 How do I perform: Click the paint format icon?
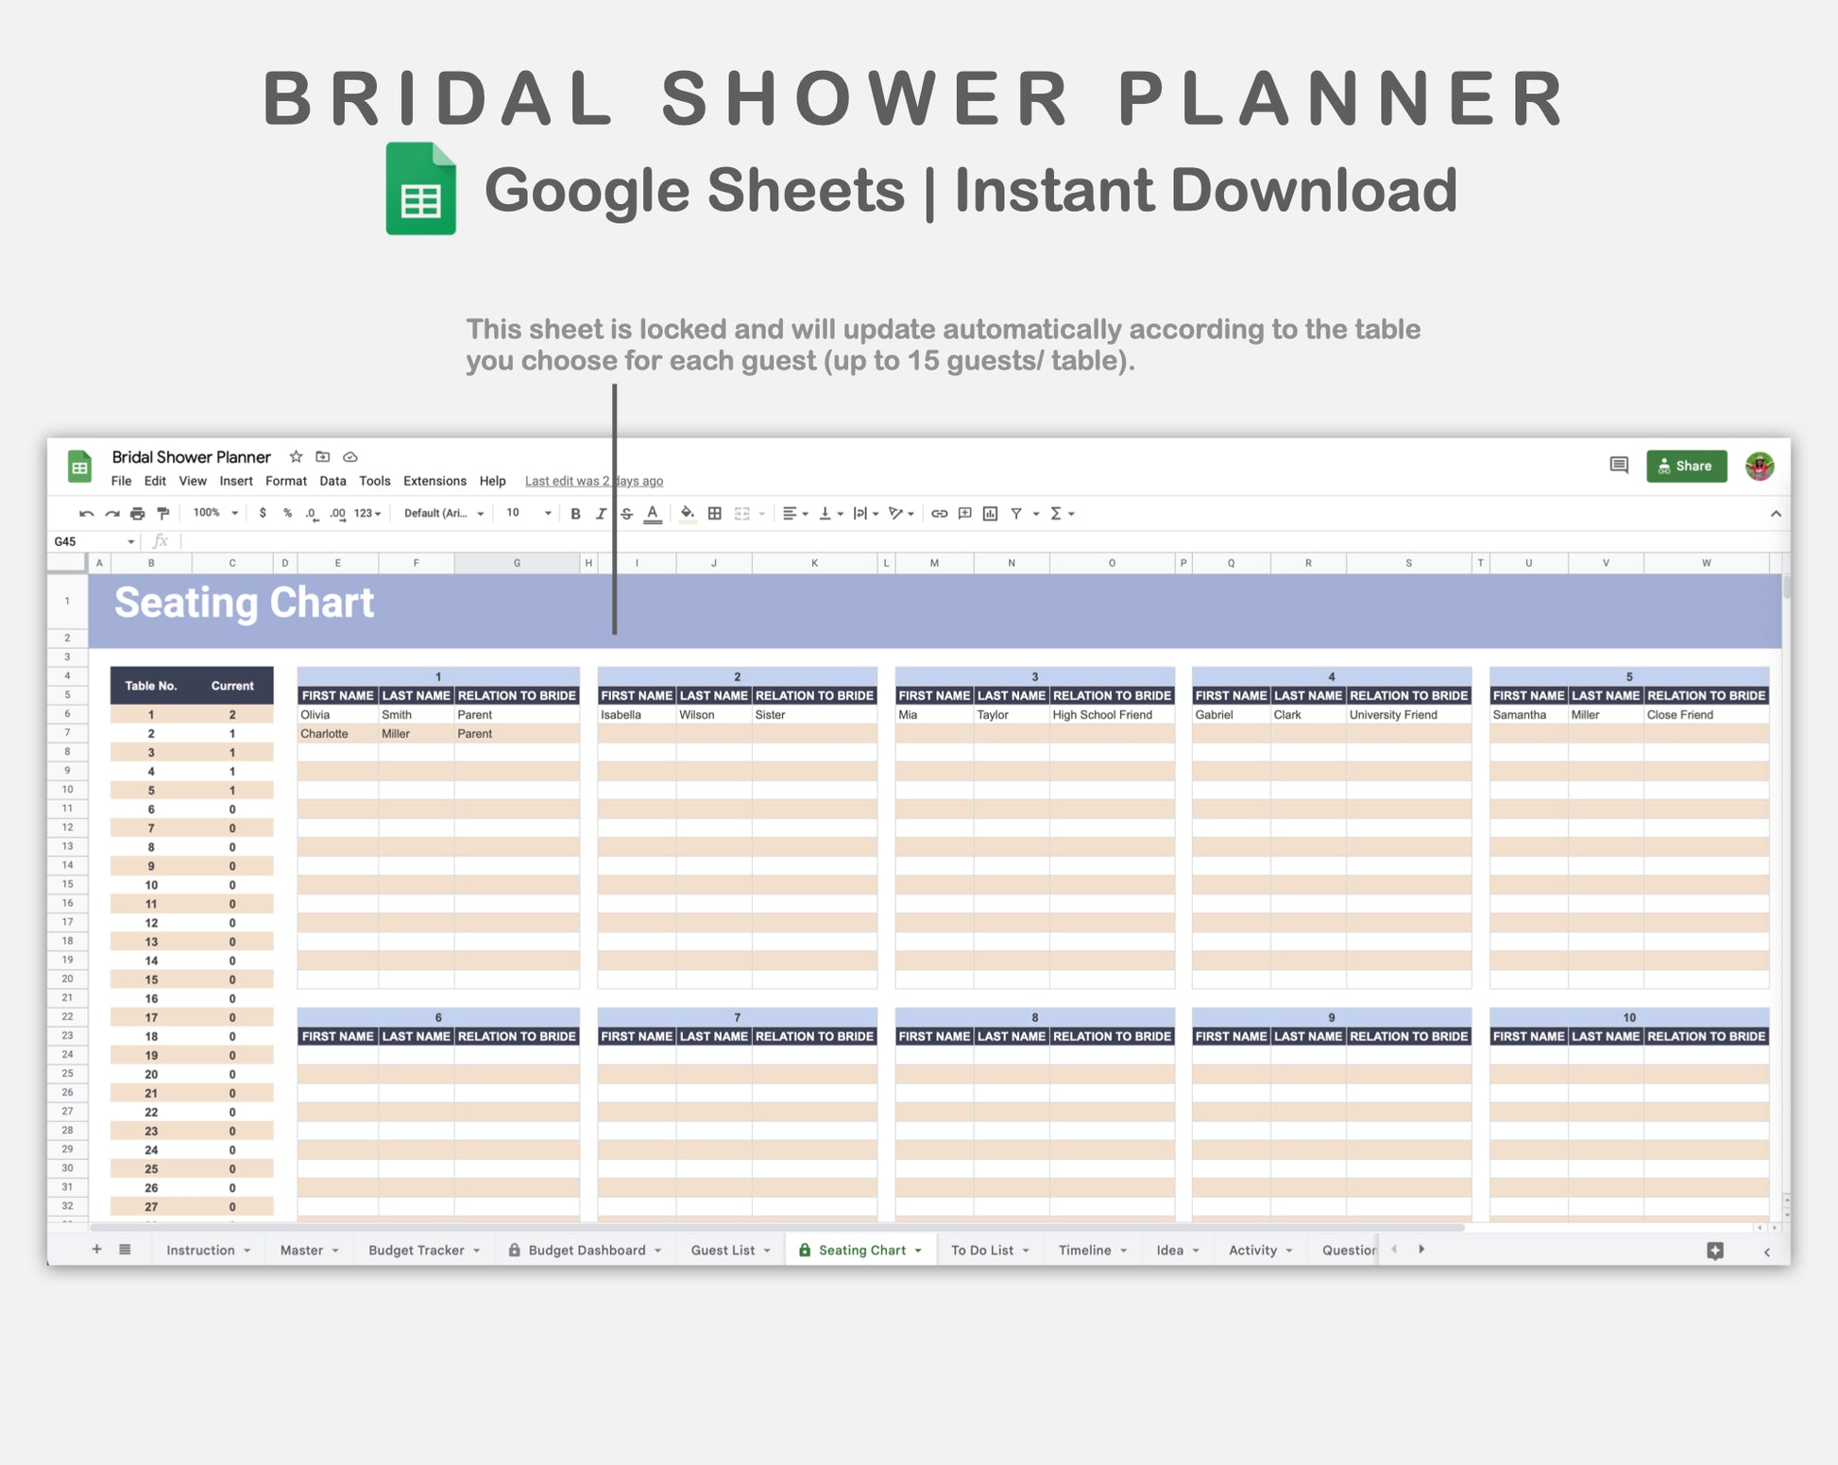pos(163,514)
